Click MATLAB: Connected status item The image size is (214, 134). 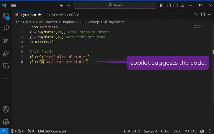click(x=52, y=131)
